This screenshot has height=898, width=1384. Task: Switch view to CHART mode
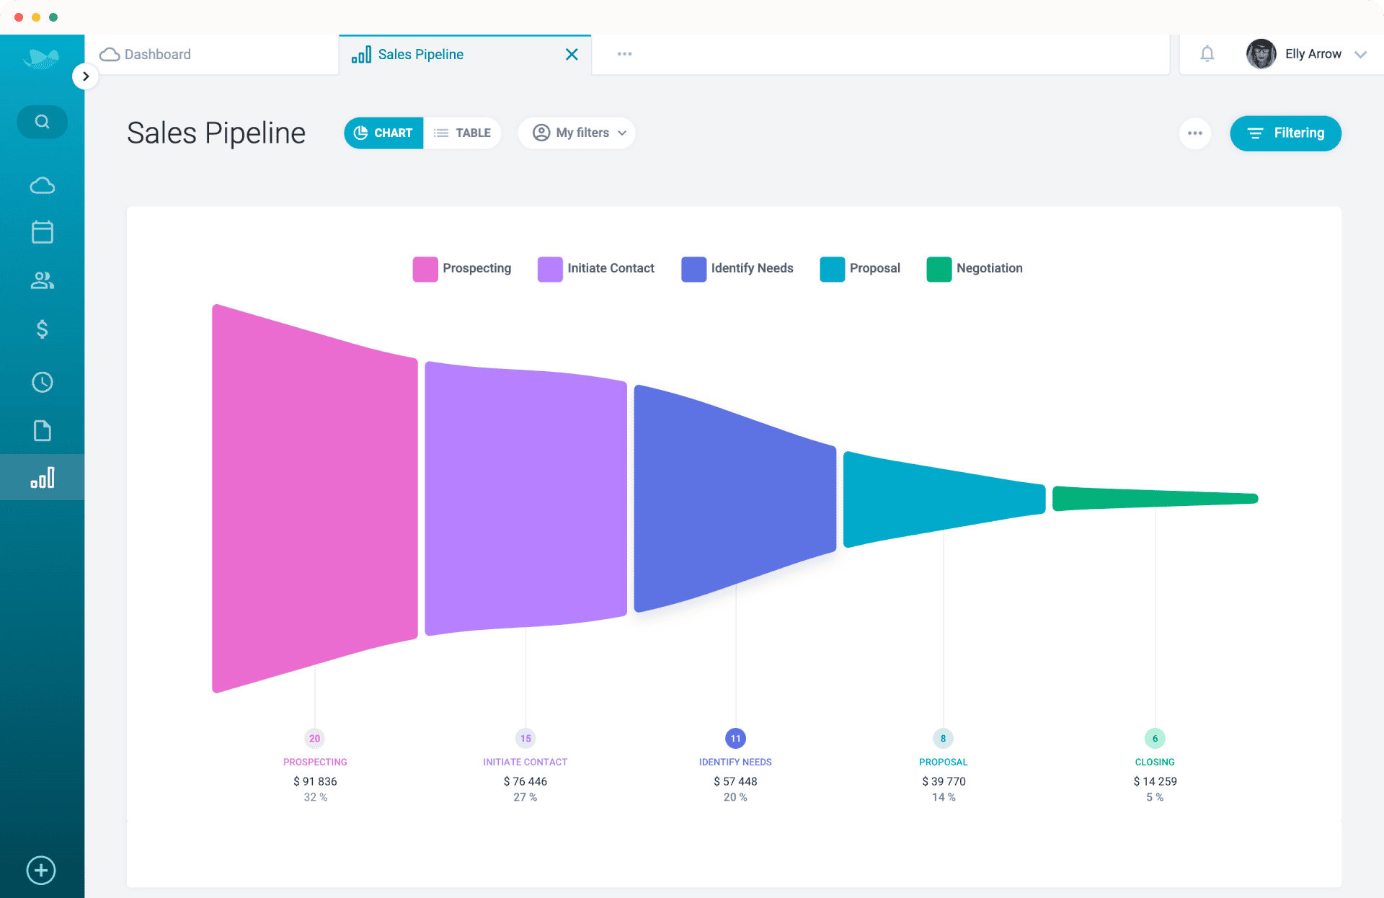(x=383, y=133)
